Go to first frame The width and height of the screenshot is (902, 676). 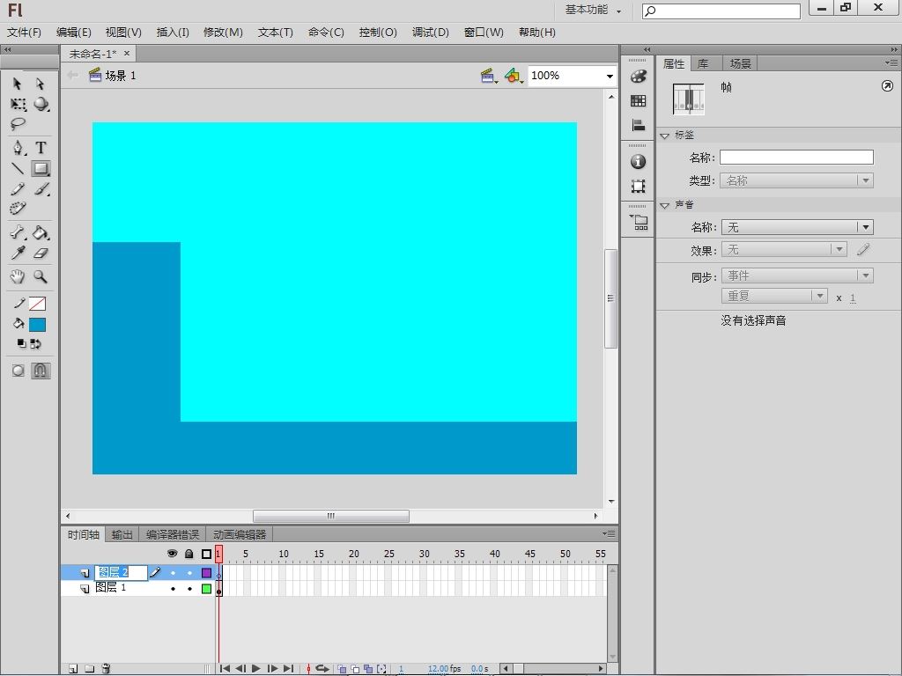click(x=225, y=669)
